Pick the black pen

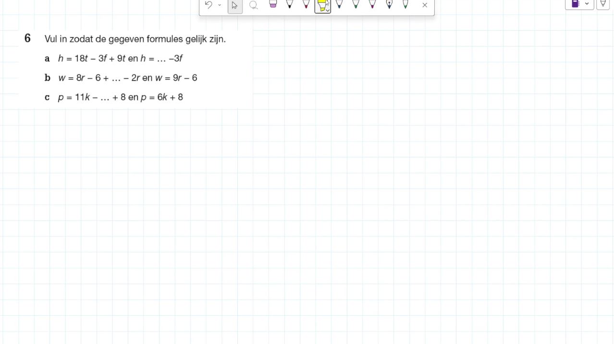click(x=289, y=4)
